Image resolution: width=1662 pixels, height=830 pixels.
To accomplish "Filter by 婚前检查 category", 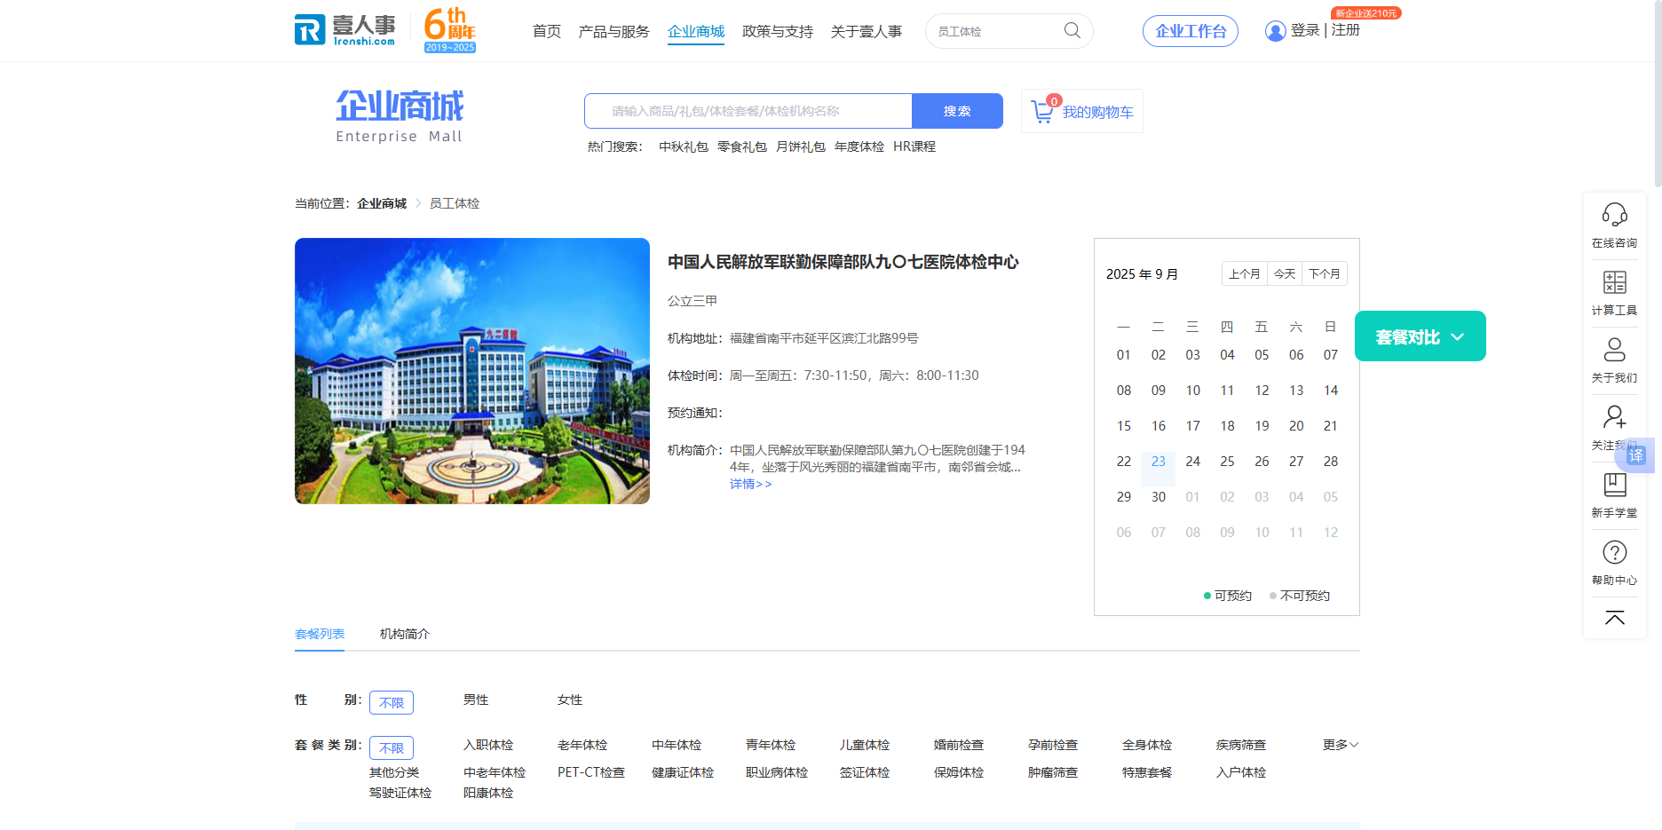I will [x=959, y=746].
